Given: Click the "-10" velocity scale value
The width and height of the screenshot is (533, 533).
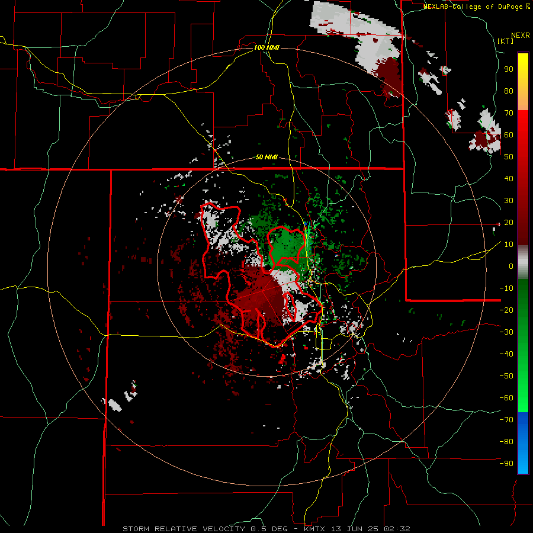Looking at the screenshot, I should pyautogui.click(x=506, y=288).
